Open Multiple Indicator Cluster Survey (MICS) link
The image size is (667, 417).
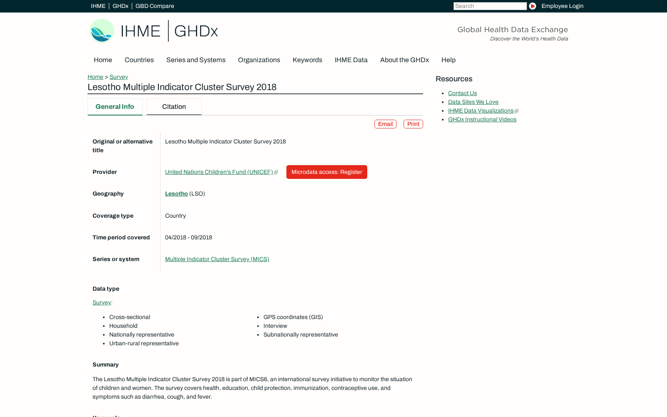click(x=217, y=259)
